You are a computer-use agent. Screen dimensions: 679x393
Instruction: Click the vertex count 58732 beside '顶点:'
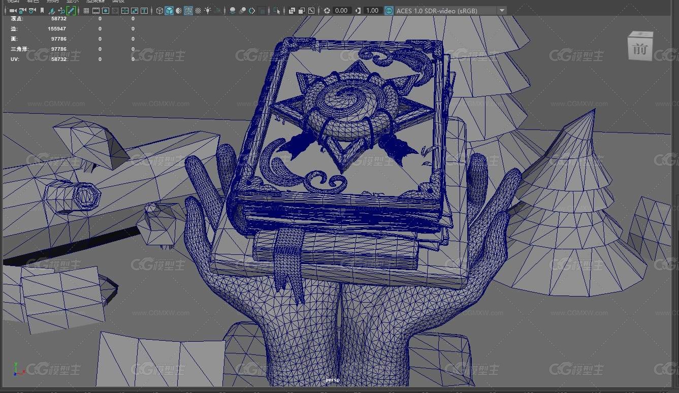[59, 19]
